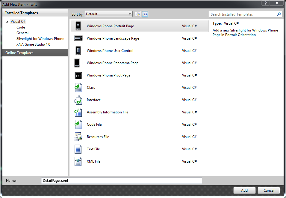286x198 pixels.
Task: Select Visual C# in template tree
Action: click(x=18, y=22)
